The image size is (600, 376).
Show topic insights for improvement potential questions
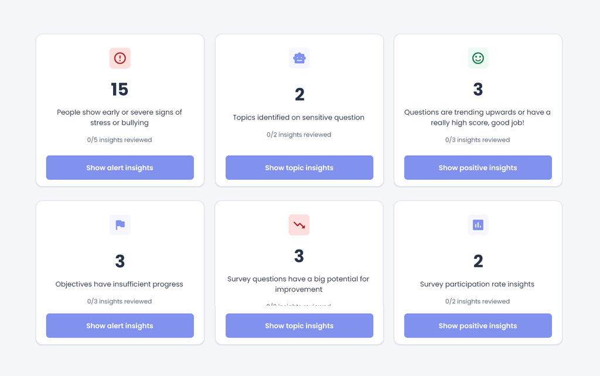tap(299, 326)
